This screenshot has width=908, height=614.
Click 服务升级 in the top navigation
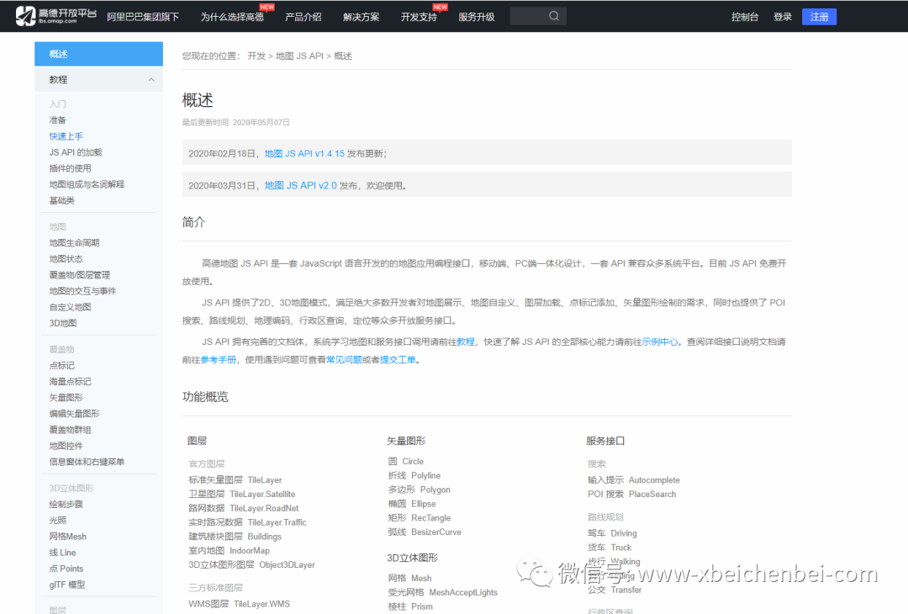click(475, 15)
